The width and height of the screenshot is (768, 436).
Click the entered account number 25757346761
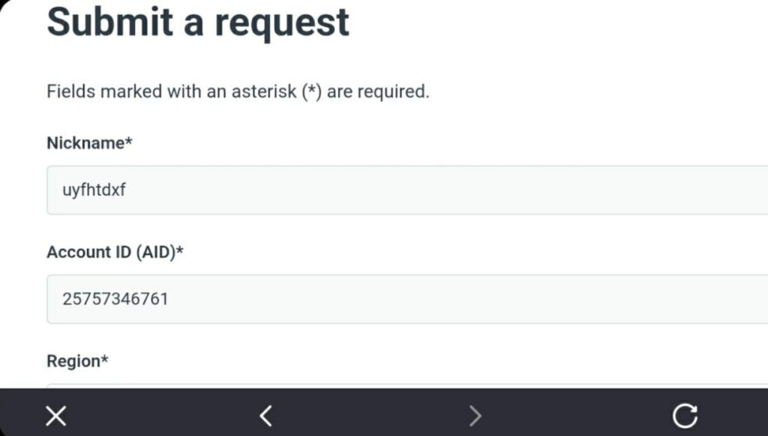pos(115,299)
